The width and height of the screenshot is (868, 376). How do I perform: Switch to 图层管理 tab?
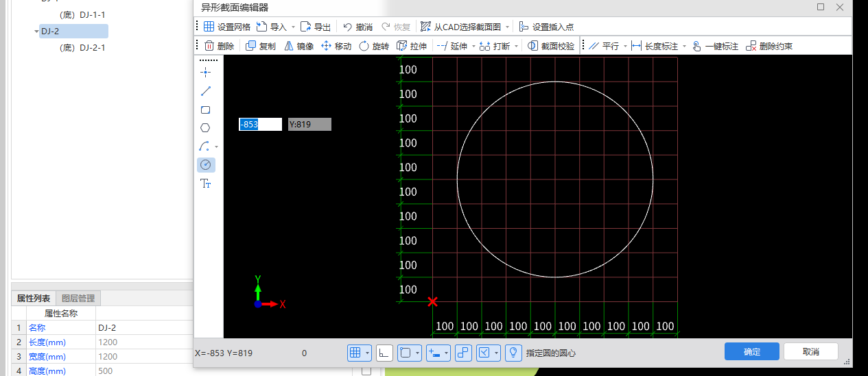(x=78, y=298)
